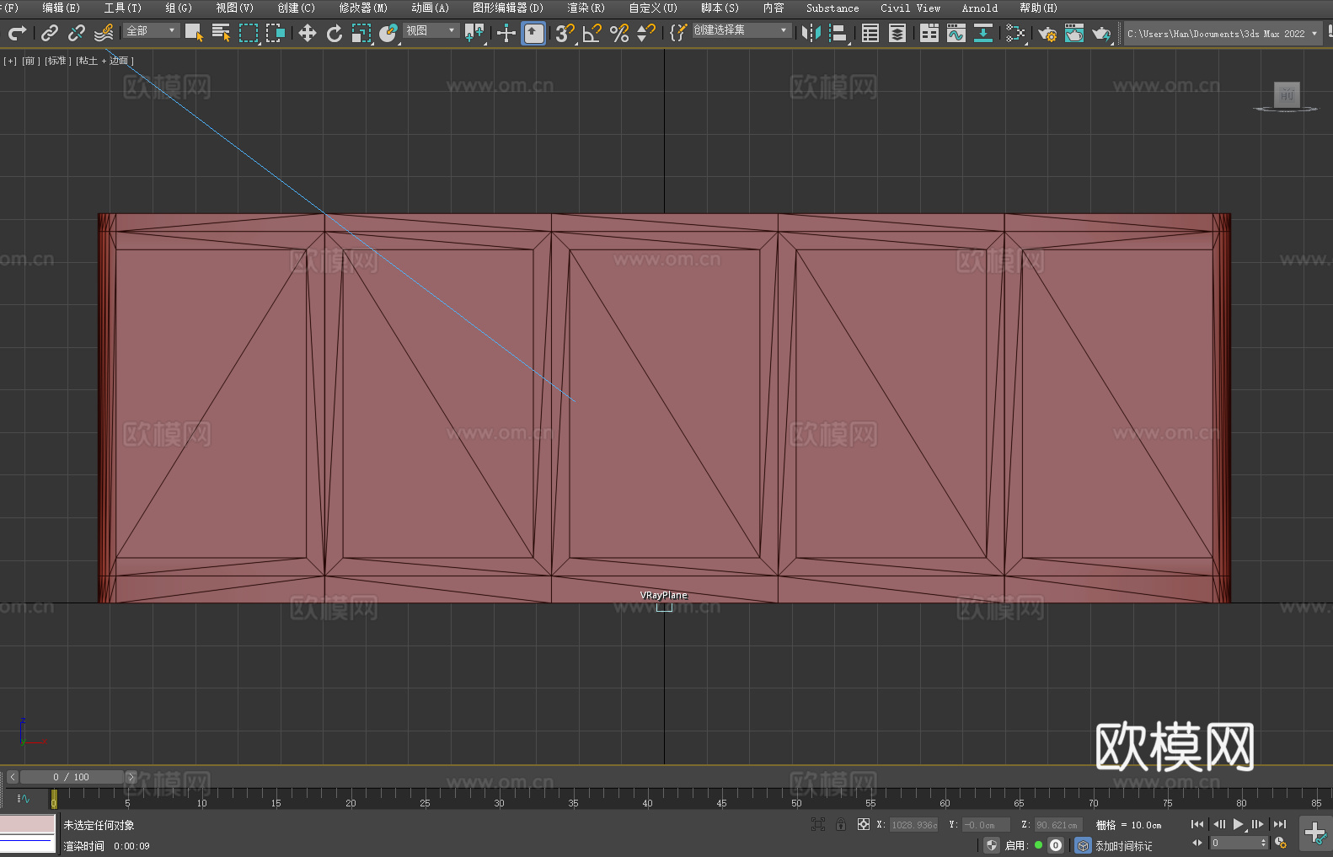Click the Mirror tool icon

tap(811, 33)
